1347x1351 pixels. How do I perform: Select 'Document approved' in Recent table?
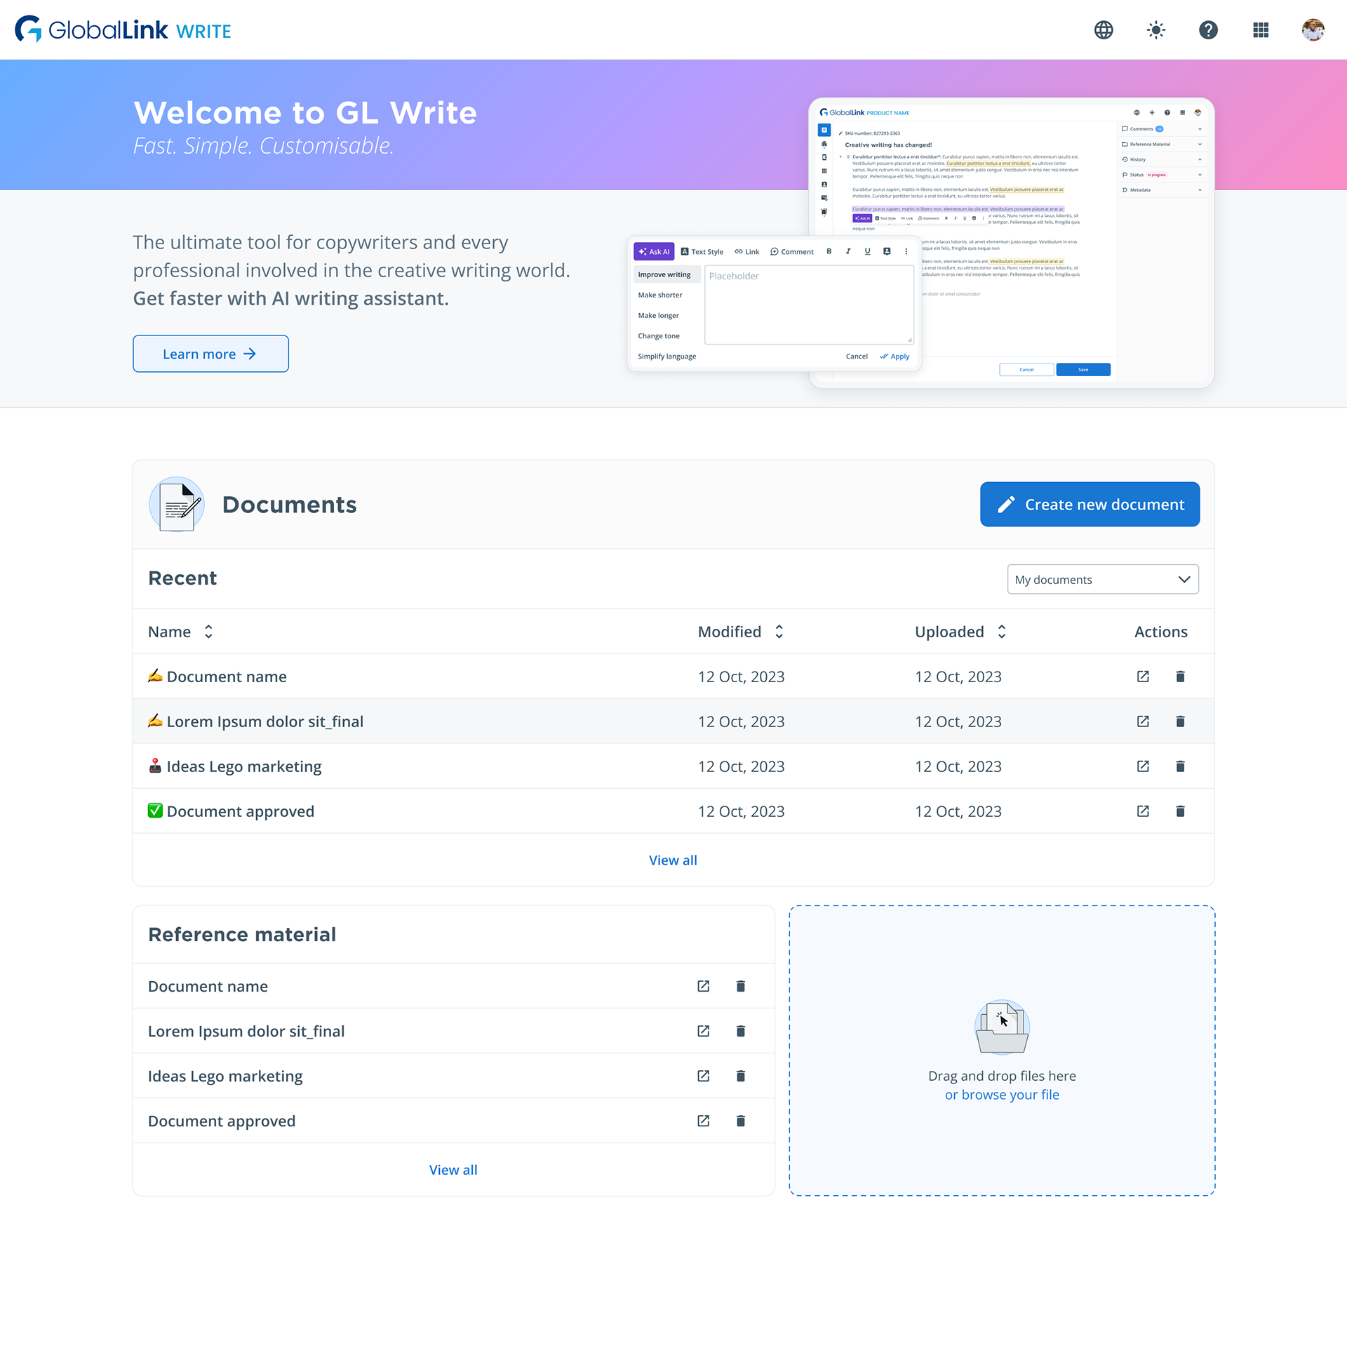coord(241,811)
